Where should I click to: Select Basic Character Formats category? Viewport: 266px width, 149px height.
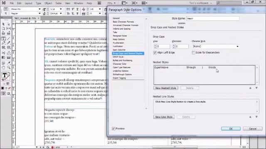[123, 22]
